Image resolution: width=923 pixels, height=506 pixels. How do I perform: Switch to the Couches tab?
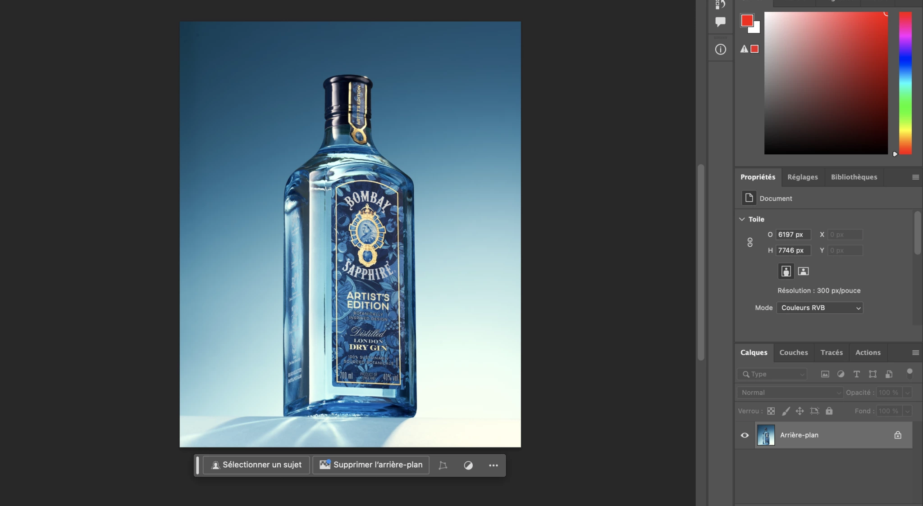click(x=793, y=352)
